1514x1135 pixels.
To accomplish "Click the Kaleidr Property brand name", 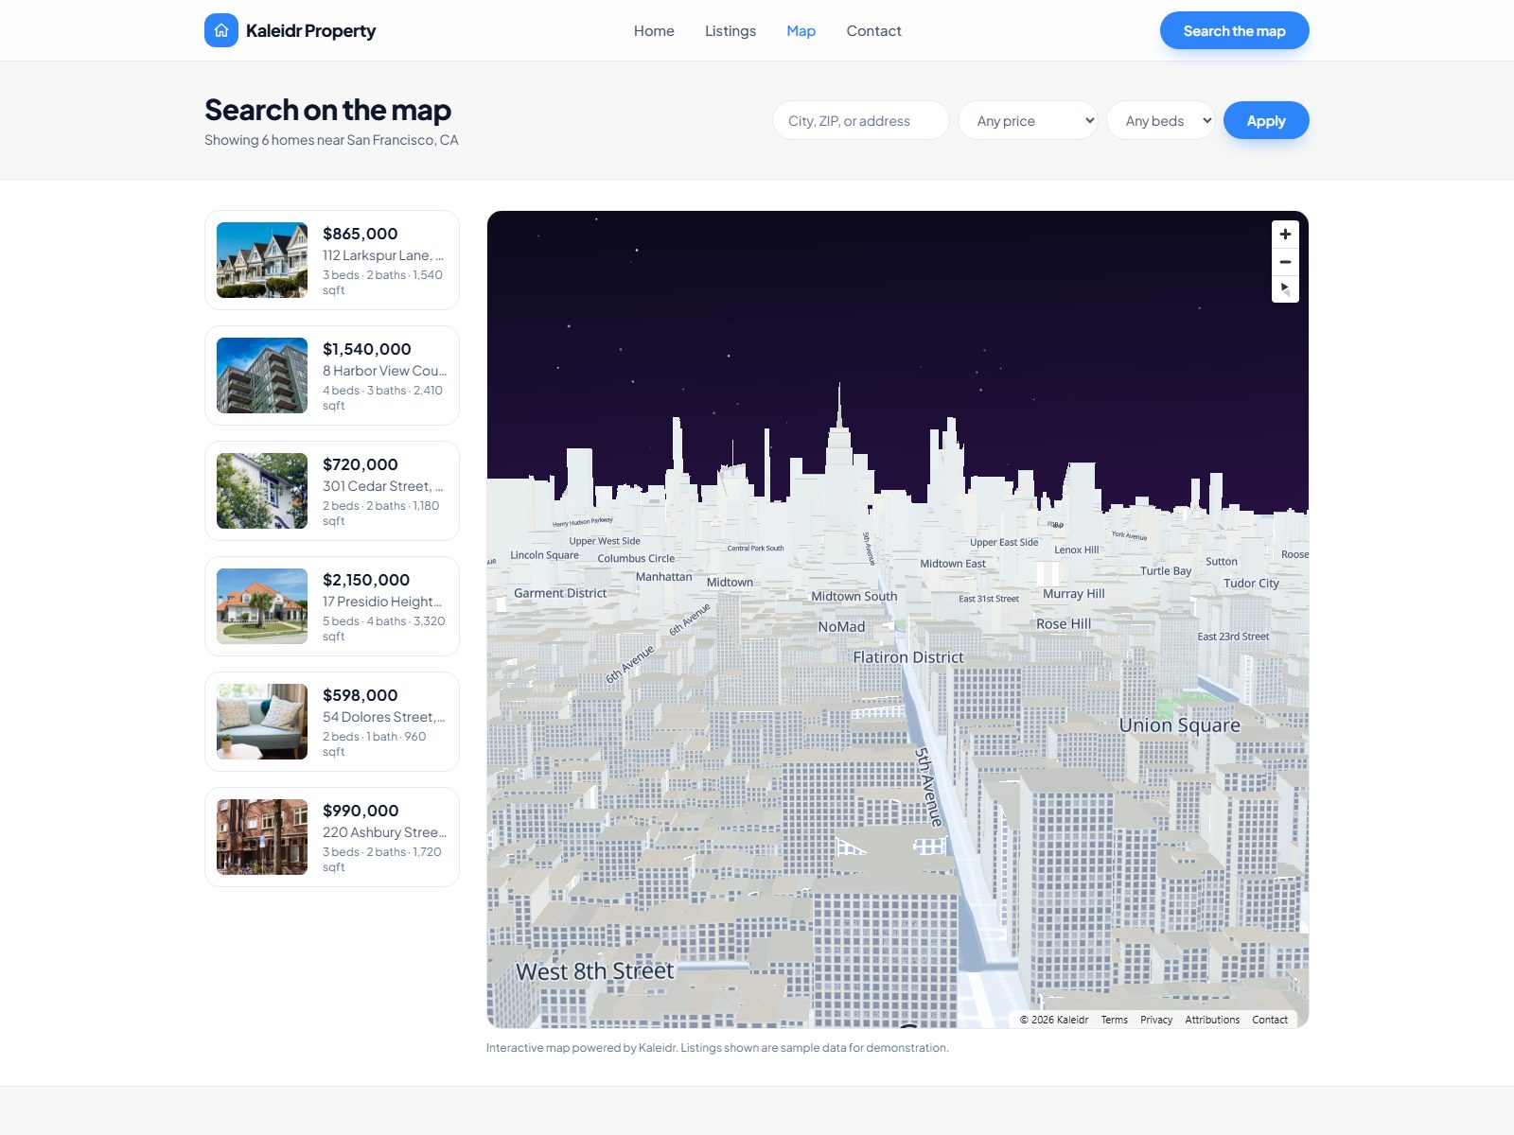I will tap(310, 30).
